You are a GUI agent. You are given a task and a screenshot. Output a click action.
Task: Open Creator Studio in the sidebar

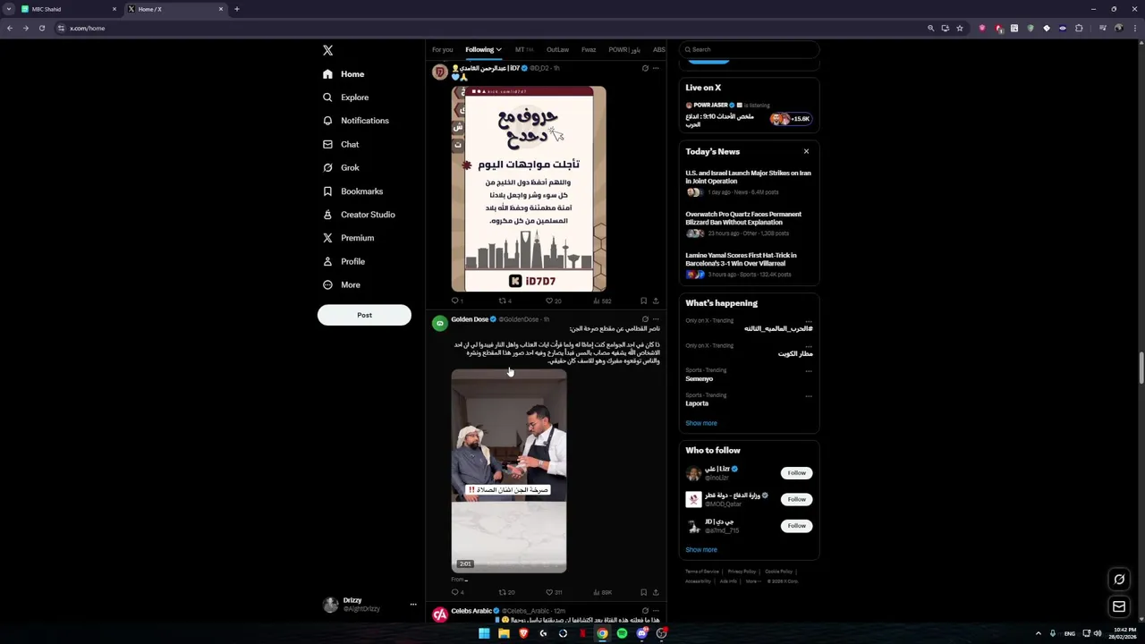pos(359,215)
